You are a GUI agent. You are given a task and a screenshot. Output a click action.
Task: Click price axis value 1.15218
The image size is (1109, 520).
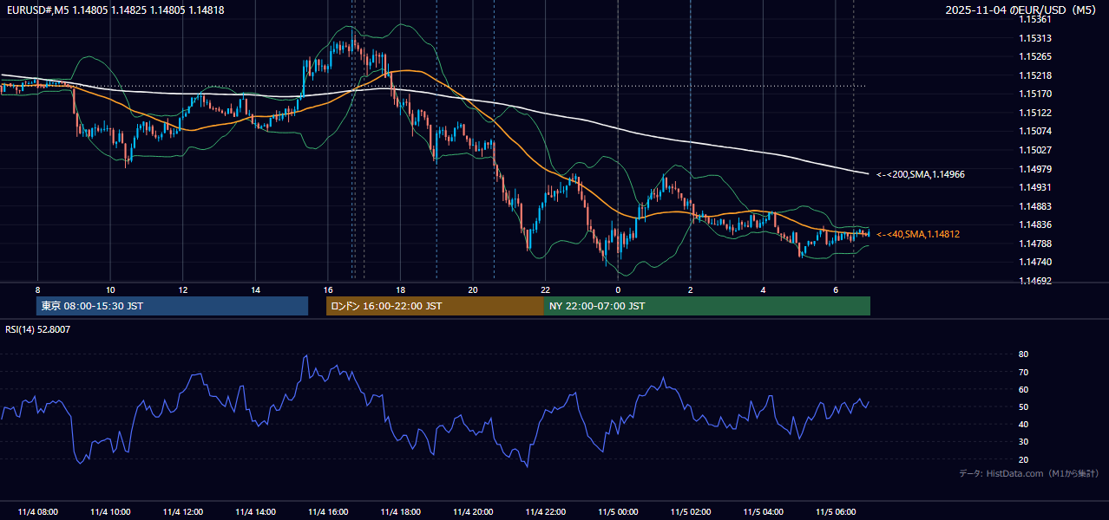click(1034, 75)
